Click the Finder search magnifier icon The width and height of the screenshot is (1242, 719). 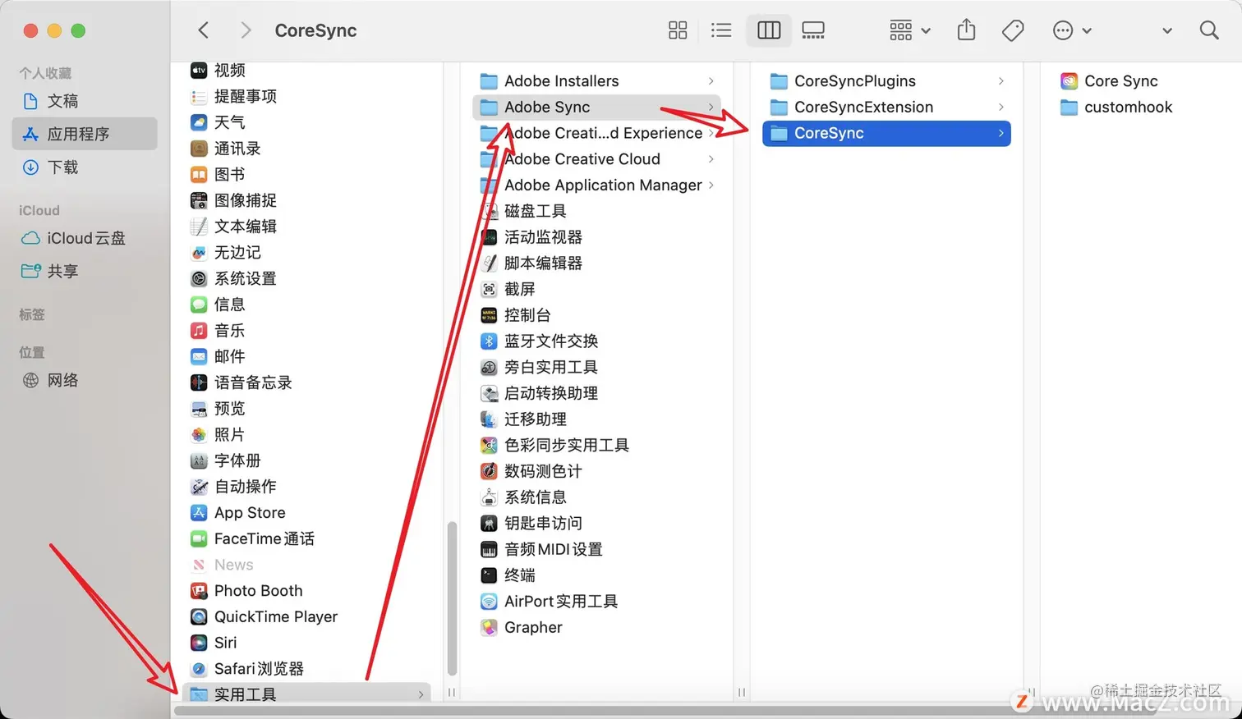click(x=1209, y=30)
